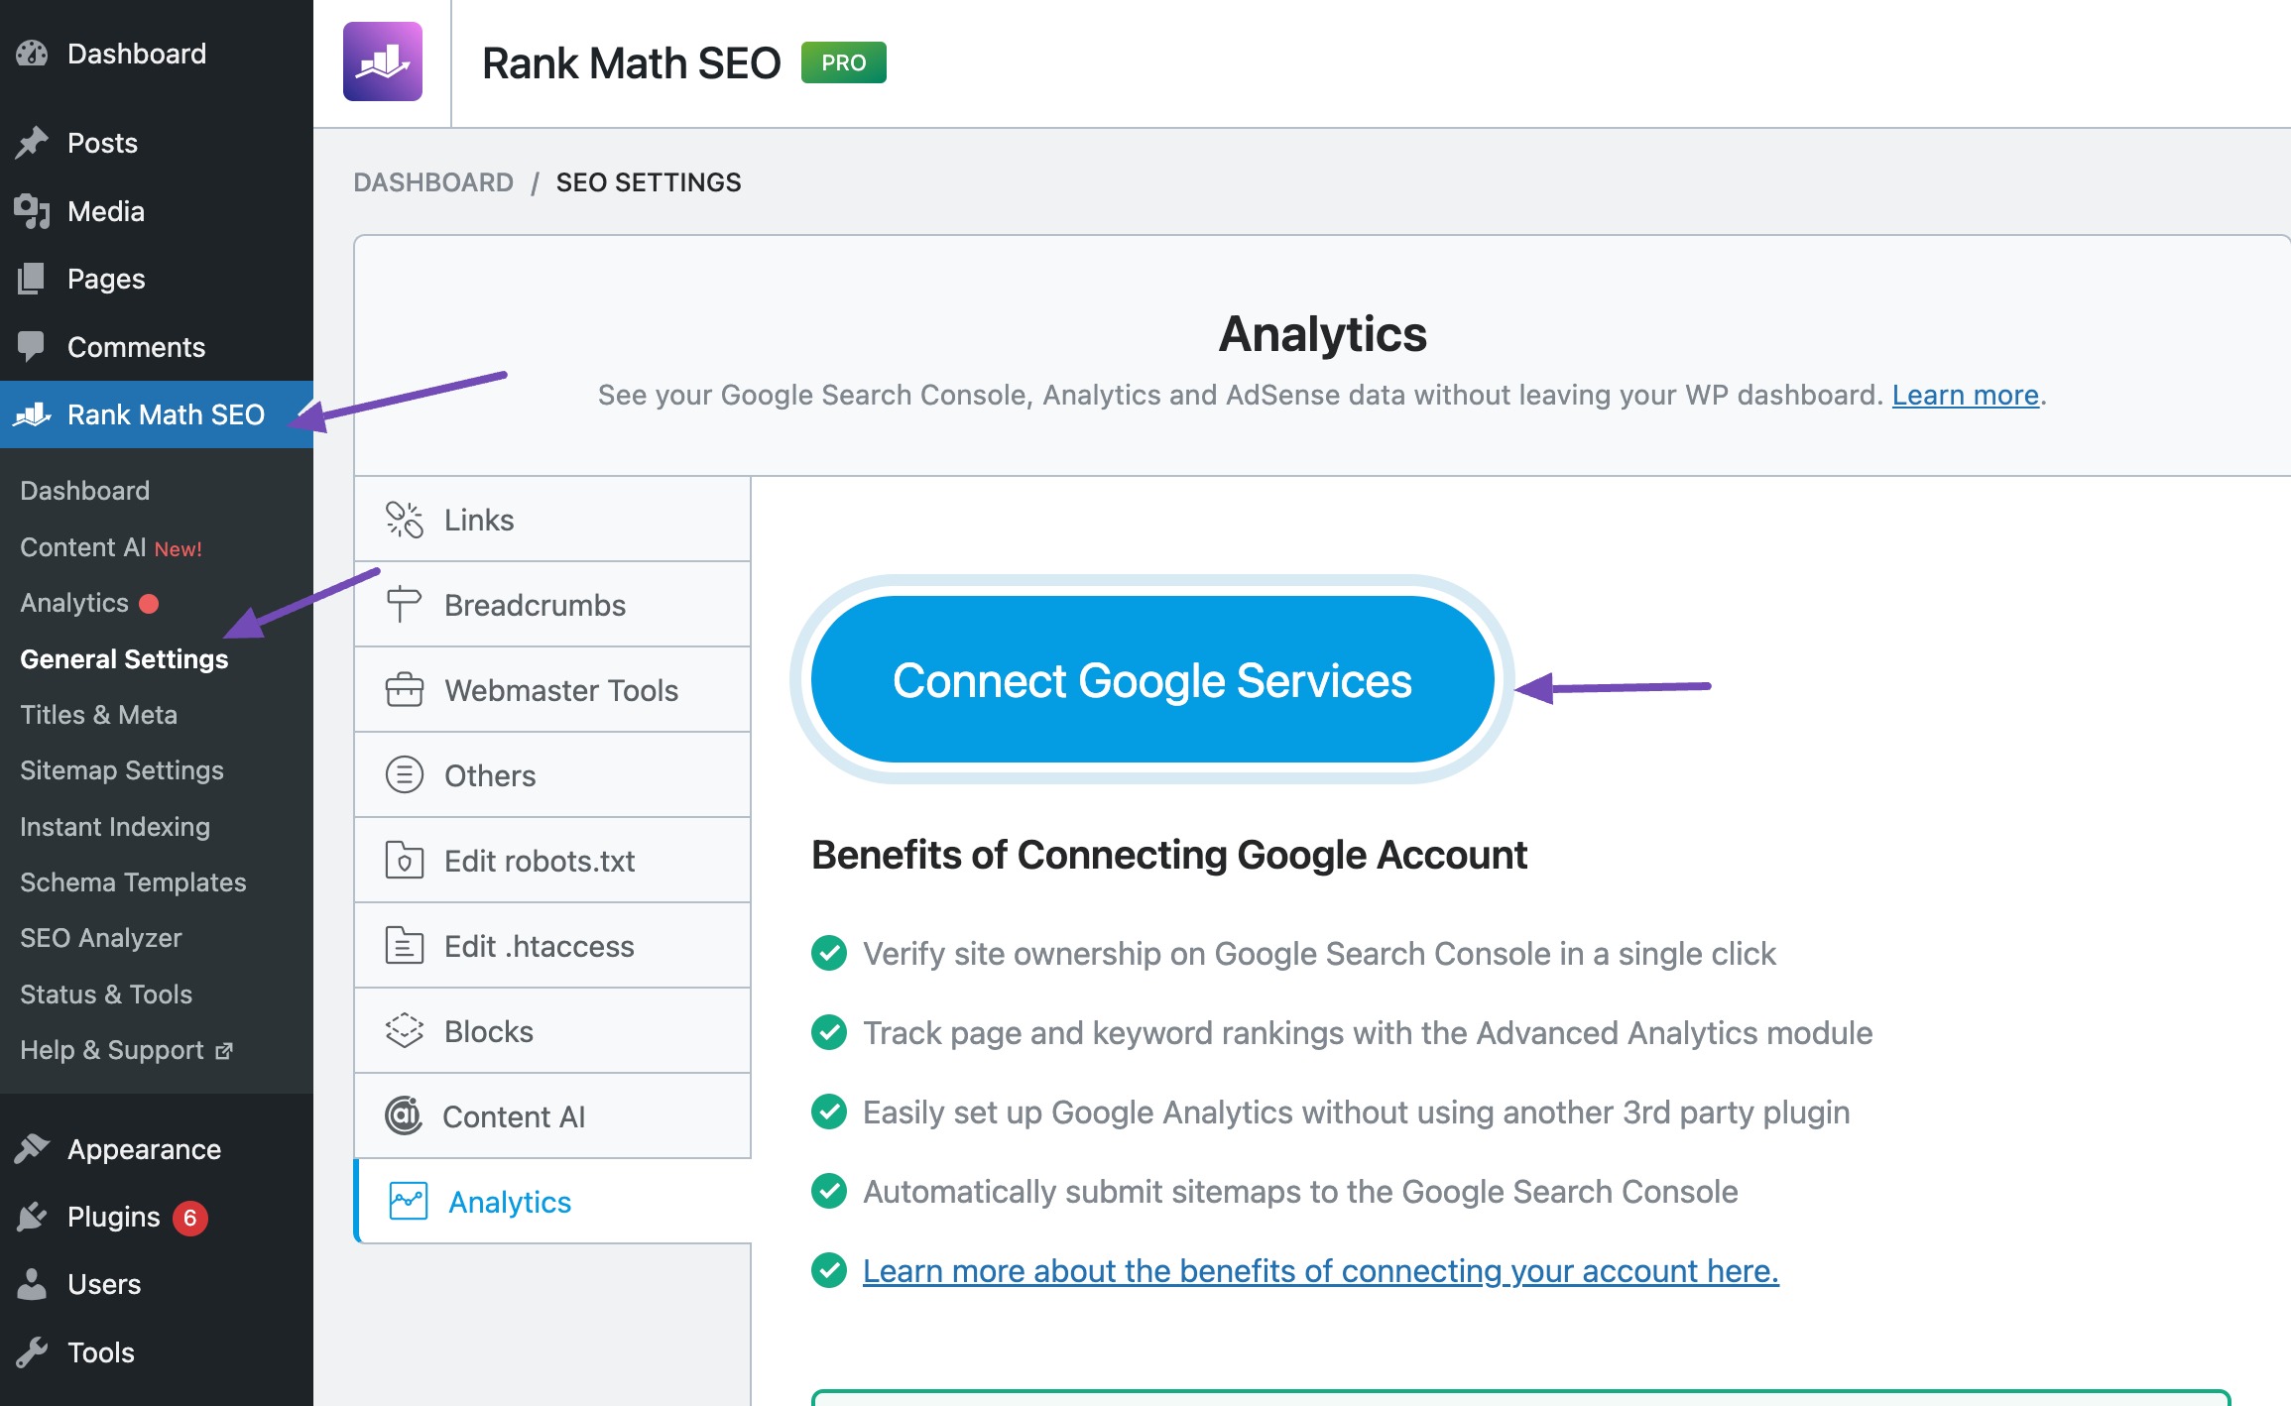2291x1406 pixels.
Task: Click the Connect Google Services button
Action: [1153, 677]
